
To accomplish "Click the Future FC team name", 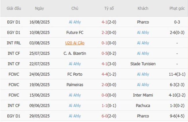I will pyautogui.click(x=75, y=33).
